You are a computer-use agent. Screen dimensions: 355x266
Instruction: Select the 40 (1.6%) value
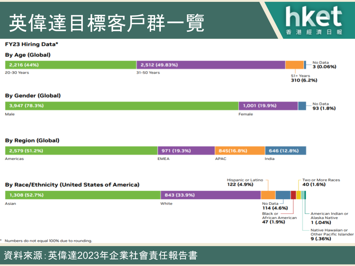[314, 185]
